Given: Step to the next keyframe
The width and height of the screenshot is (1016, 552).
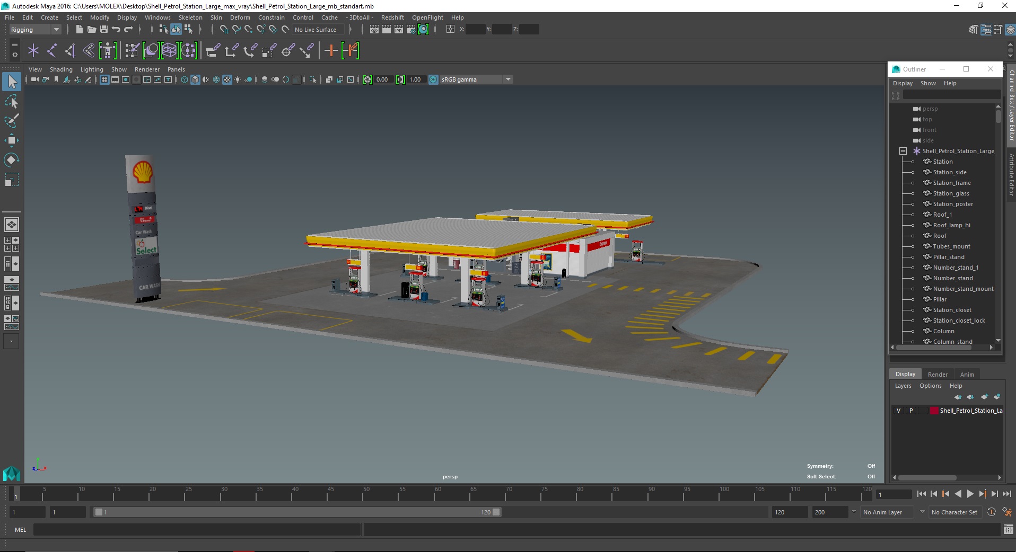Looking at the screenshot, I should tap(982, 494).
